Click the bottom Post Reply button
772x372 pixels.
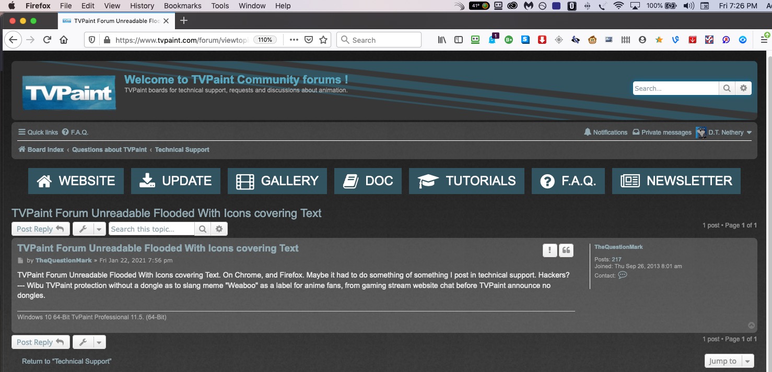coord(40,342)
